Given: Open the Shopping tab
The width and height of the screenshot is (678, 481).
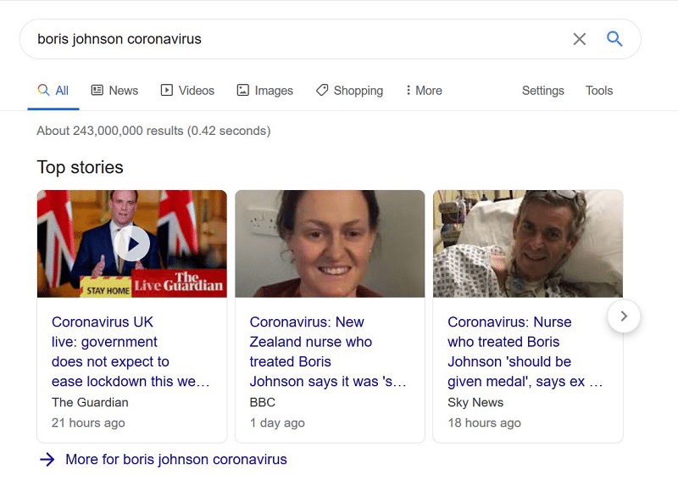Looking at the screenshot, I should (x=349, y=91).
